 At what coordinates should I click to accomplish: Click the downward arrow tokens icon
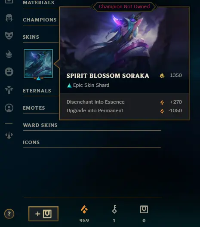9,135
